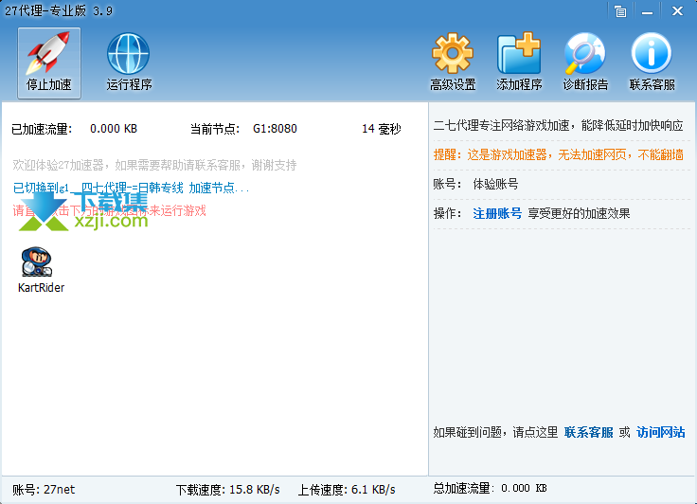Image resolution: width=697 pixels, height=504 pixels.
Task: Open 诊断报告 magnifier icon
Action: 585,63
